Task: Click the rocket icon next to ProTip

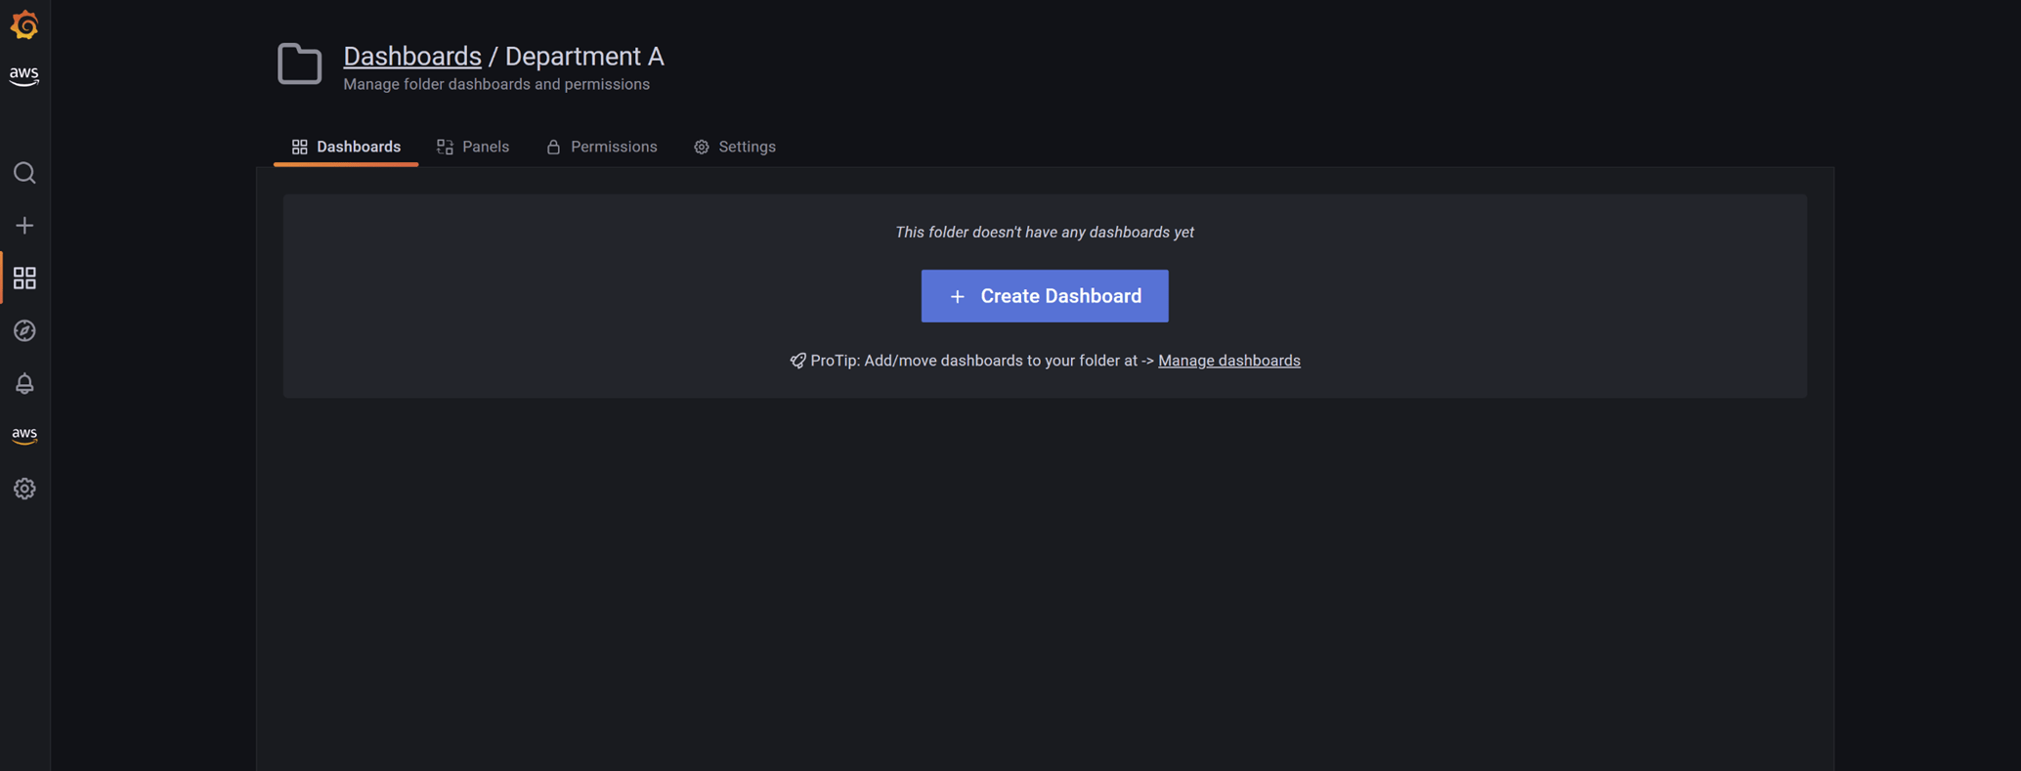Action: coord(797,361)
